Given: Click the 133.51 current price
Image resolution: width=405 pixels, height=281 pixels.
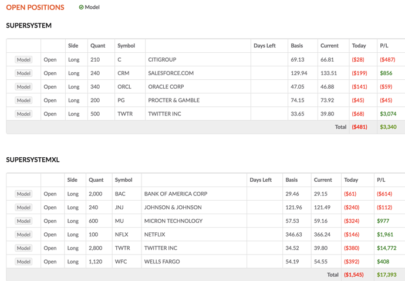Looking at the screenshot, I should point(329,73).
